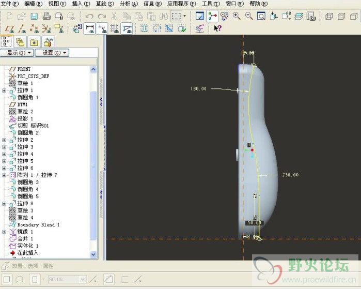
Task: Click the Zoom Out magnifier icon
Action: pyautogui.click(x=249, y=16)
